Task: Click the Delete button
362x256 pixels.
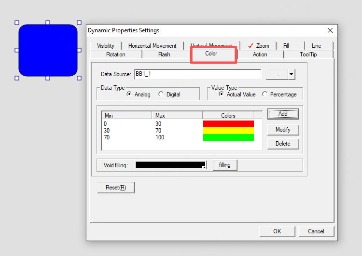Action: click(x=283, y=144)
